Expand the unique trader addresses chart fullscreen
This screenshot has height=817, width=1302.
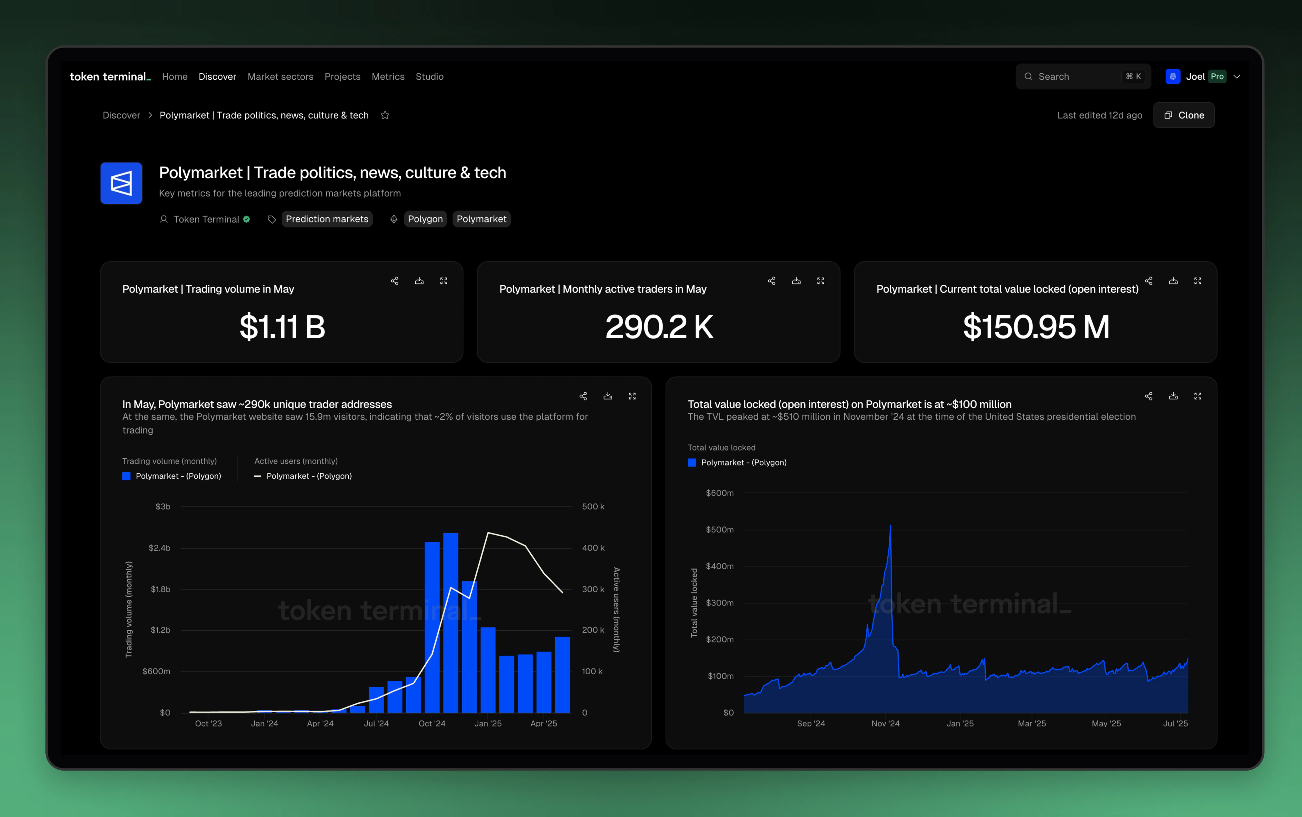pyautogui.click(x=632, y=396)
